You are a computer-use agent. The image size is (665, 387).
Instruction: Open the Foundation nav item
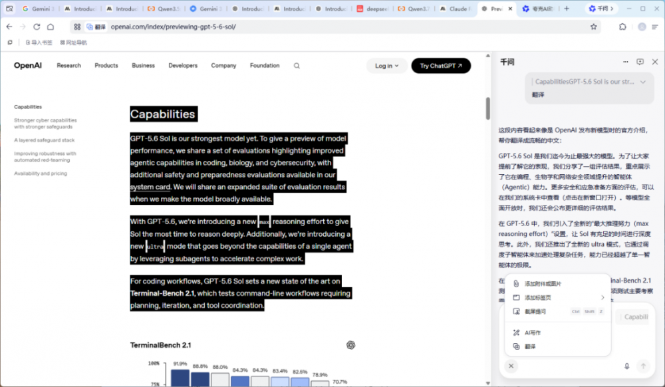265,66
